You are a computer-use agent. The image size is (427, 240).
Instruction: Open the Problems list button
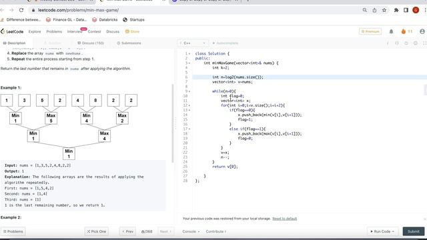click(x=13, y=231)
